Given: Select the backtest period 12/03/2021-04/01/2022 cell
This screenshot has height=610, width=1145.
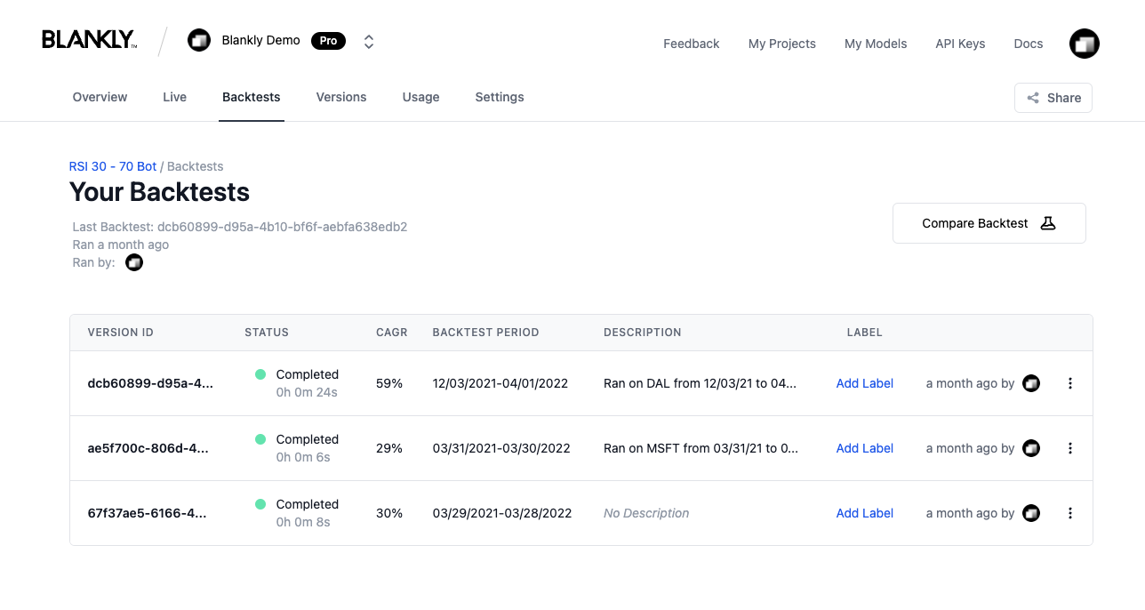Looking at the screenshot, I should click(x=500, y=383).
